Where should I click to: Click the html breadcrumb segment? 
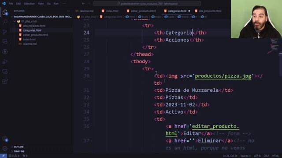click(x=130, y=17)
